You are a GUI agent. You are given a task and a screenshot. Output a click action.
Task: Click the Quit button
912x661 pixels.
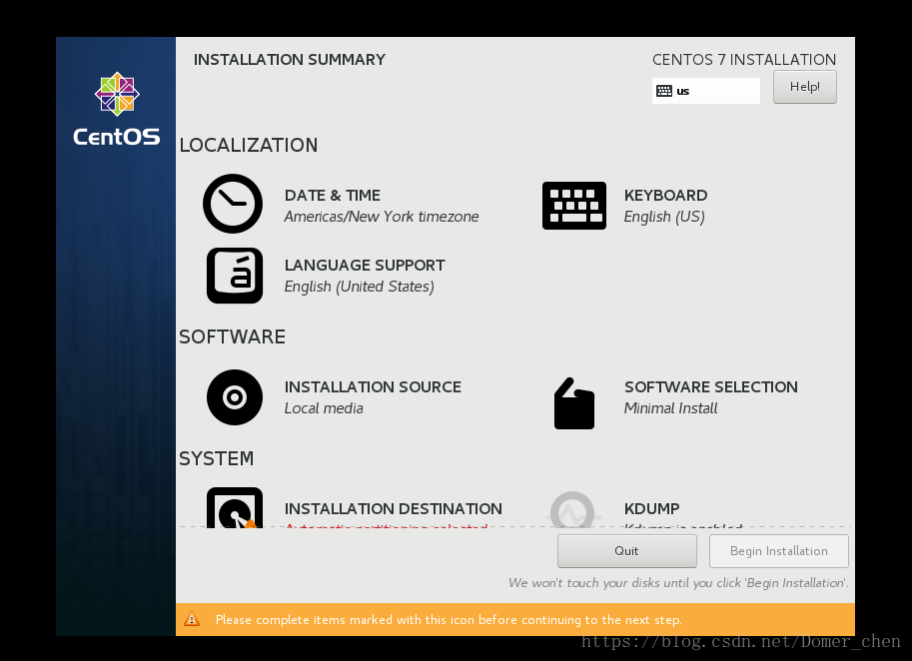(x=627, y=551)
